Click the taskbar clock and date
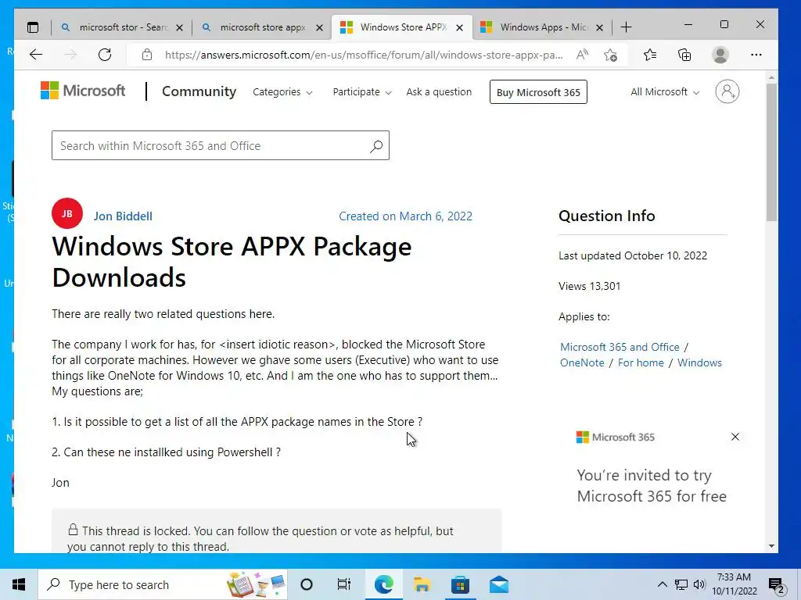Screen dimensions: 801x600 tap(734, 584)
